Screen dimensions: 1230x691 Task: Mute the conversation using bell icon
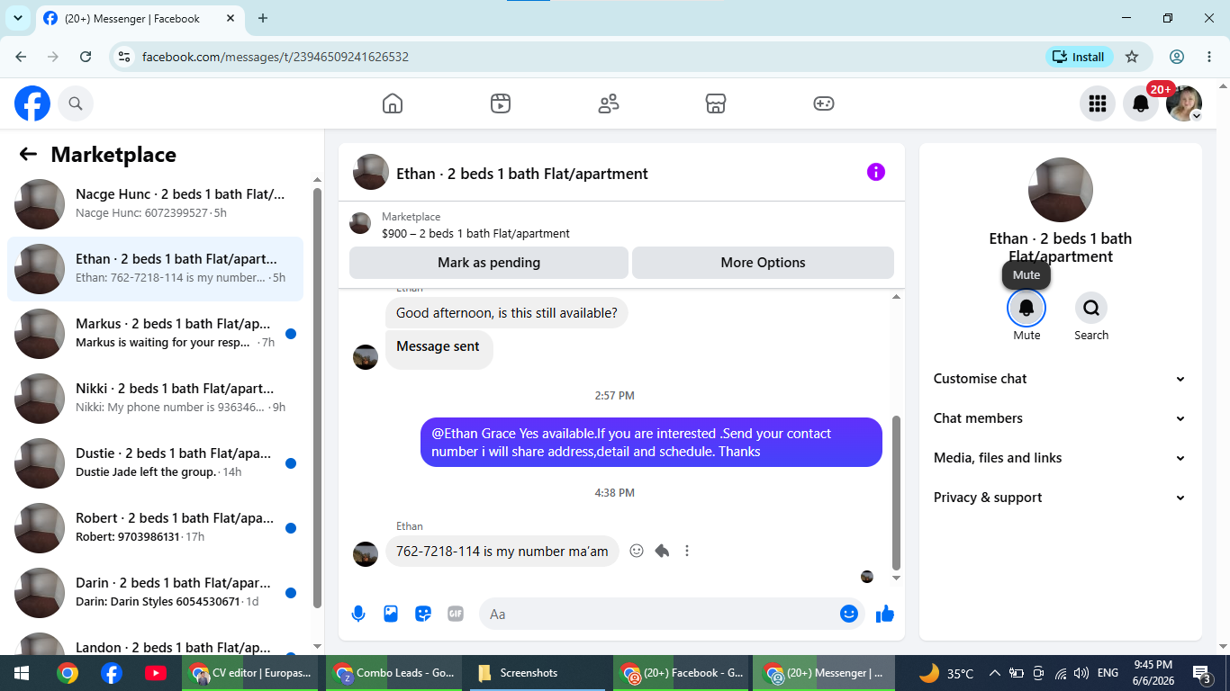click(1027, 308)
